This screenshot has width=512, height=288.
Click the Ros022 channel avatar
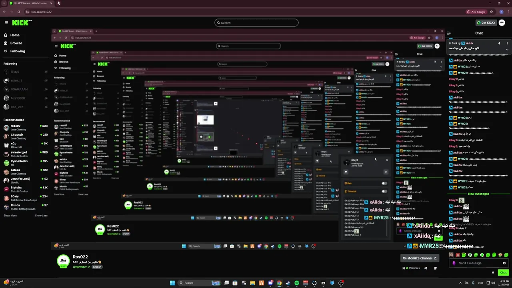pos(63,261)
